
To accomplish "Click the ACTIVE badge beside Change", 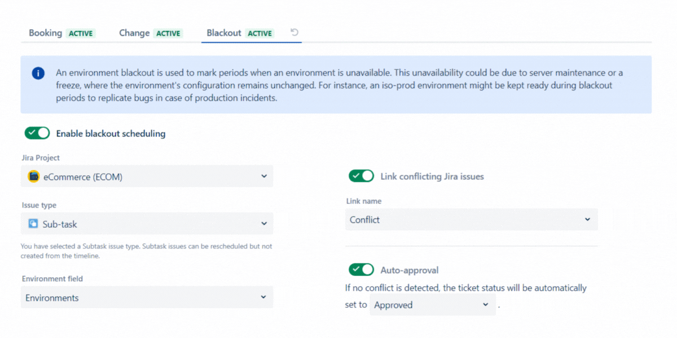I will pyautogui.click(x=168, y=33).
